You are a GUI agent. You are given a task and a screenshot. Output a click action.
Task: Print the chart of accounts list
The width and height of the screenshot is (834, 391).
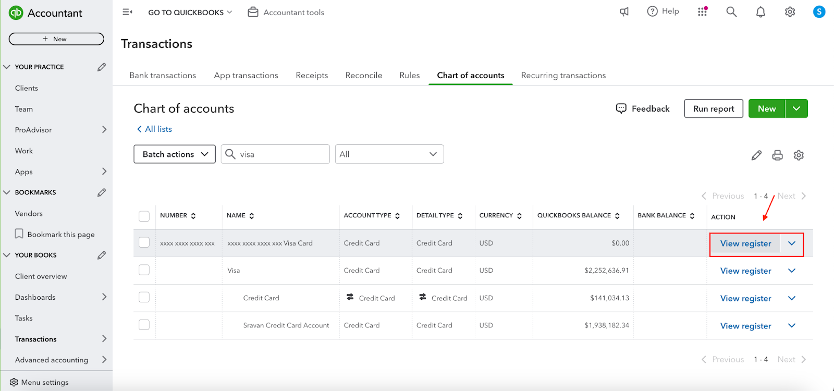(x=777, y=155)
